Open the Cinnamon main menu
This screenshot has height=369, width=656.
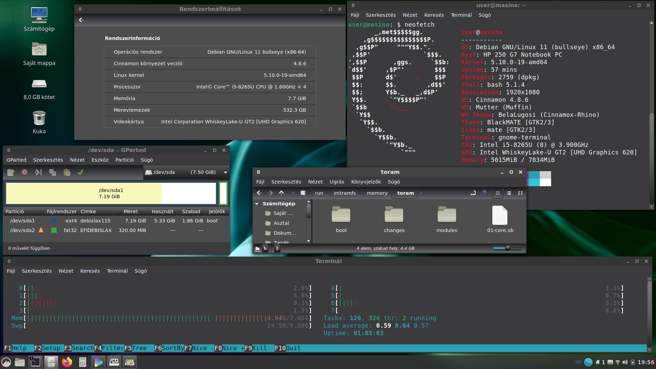[x=6, y=362]
